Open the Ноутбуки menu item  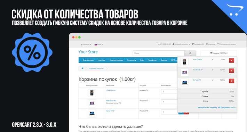click(x=102, y=60)
